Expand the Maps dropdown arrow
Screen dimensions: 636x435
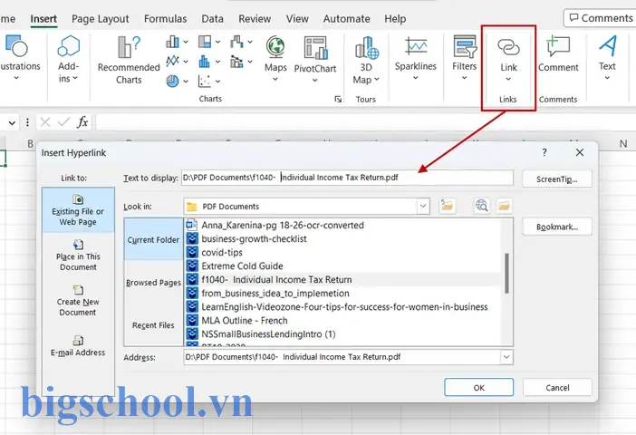275,80
